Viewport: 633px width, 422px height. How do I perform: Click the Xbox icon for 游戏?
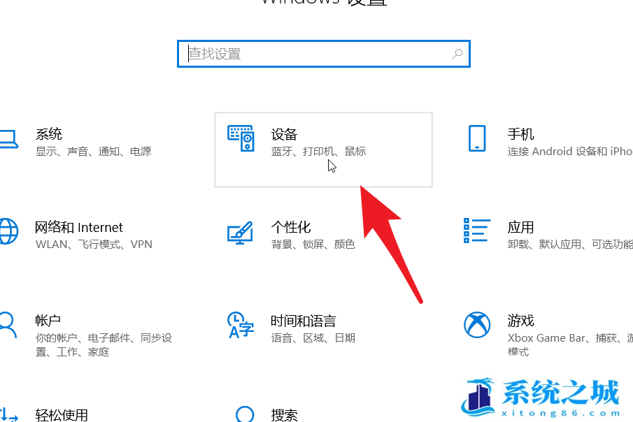tap(476, 324)
